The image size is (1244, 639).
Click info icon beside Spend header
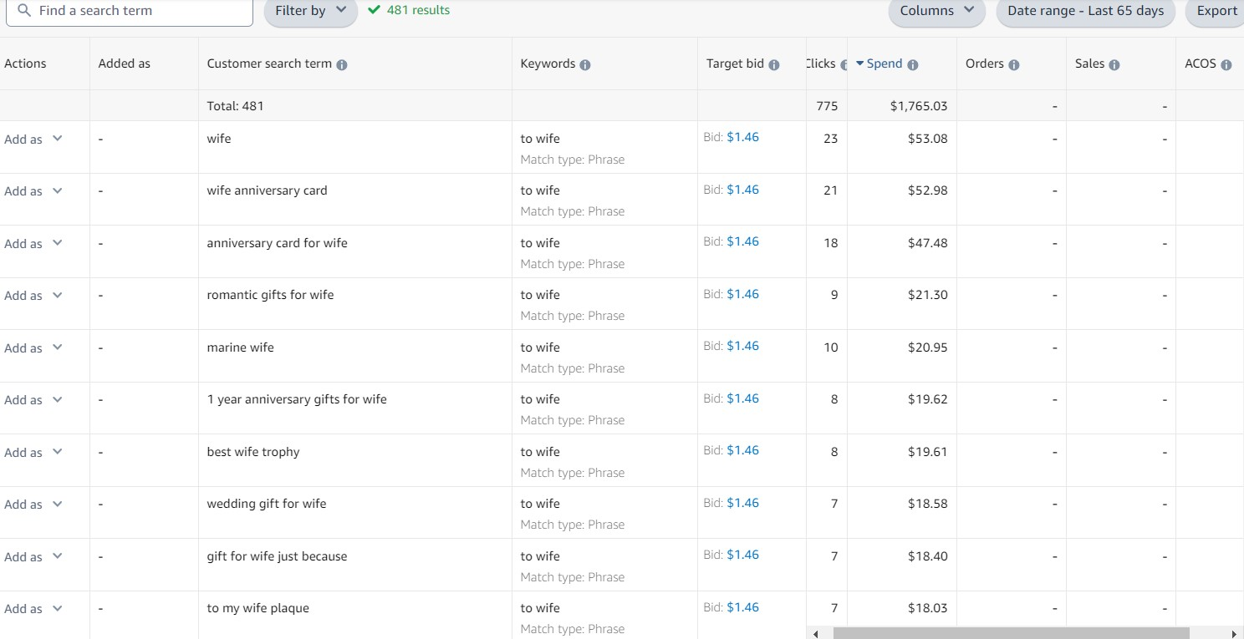913,65
